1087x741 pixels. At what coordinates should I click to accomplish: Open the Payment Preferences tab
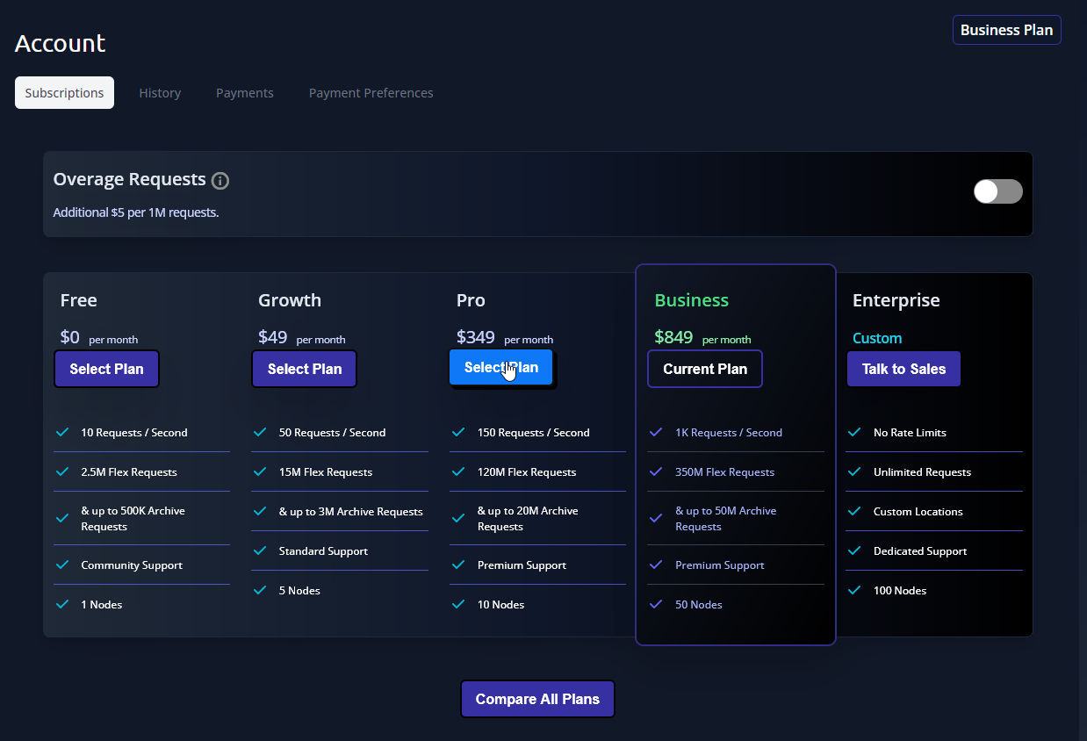pyautogui.click(x=371, y=93)
